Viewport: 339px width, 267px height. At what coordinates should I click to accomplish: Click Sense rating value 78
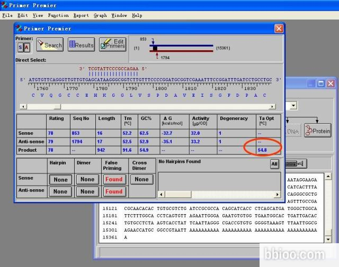[51, 133]
